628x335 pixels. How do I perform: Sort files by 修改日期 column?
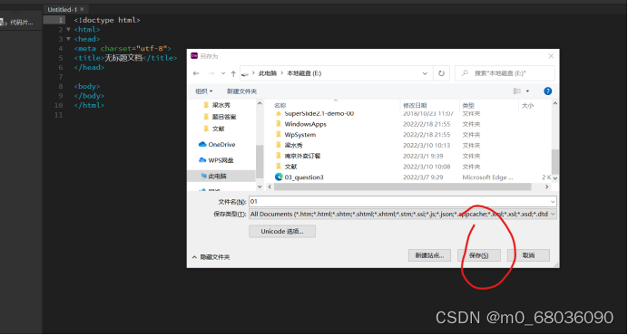(415, 106)
